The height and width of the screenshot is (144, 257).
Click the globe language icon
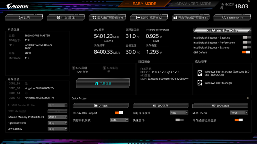pyautogui.click(x=58, y=18)
